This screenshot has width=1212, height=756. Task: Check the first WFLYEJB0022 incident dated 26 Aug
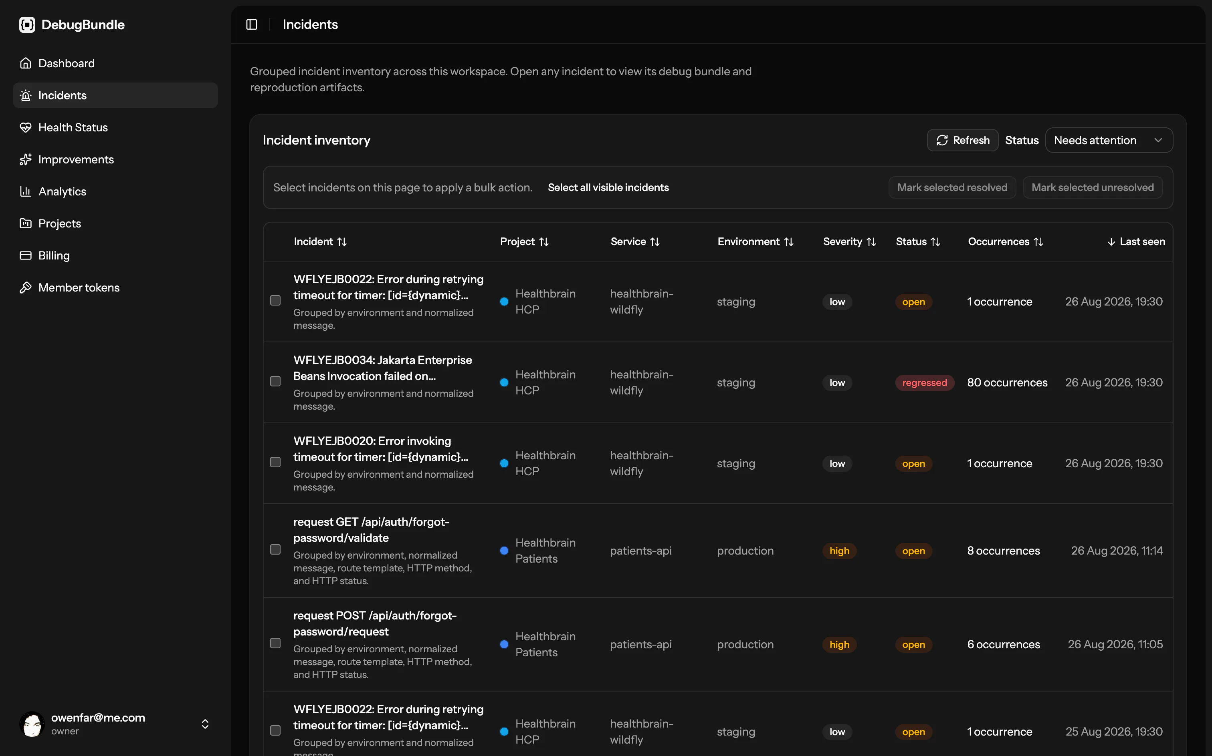[275, 300]
